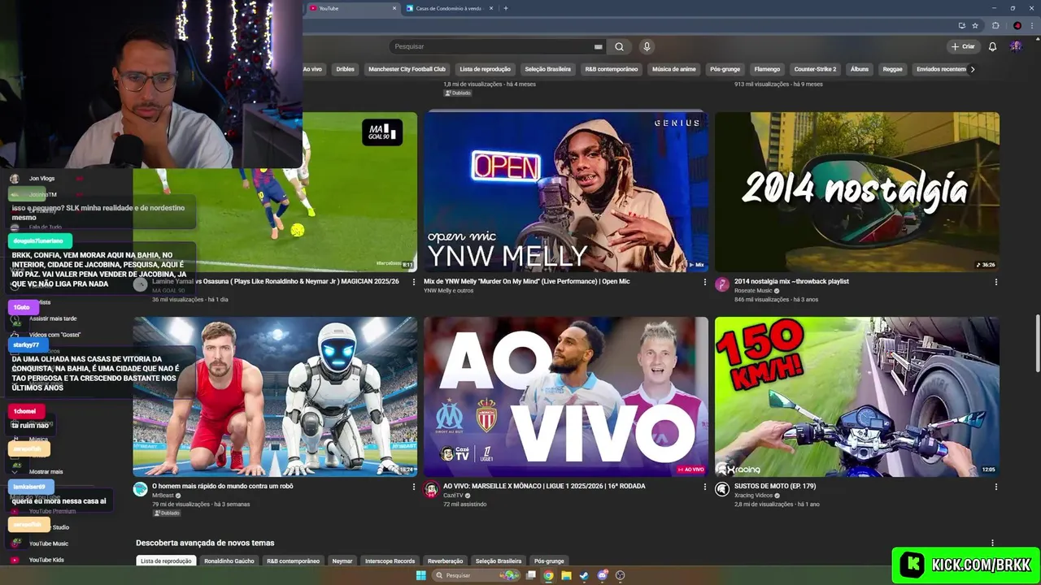Close the Casas de Condomínio tab
Viewport: 1041px width, 585px height.
490,8
